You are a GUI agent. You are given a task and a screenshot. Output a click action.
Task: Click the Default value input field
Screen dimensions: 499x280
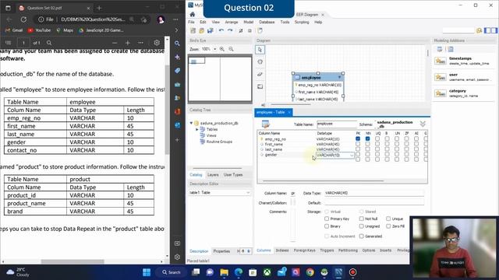(374, 202)
